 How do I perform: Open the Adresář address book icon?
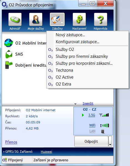click(15, 19)
